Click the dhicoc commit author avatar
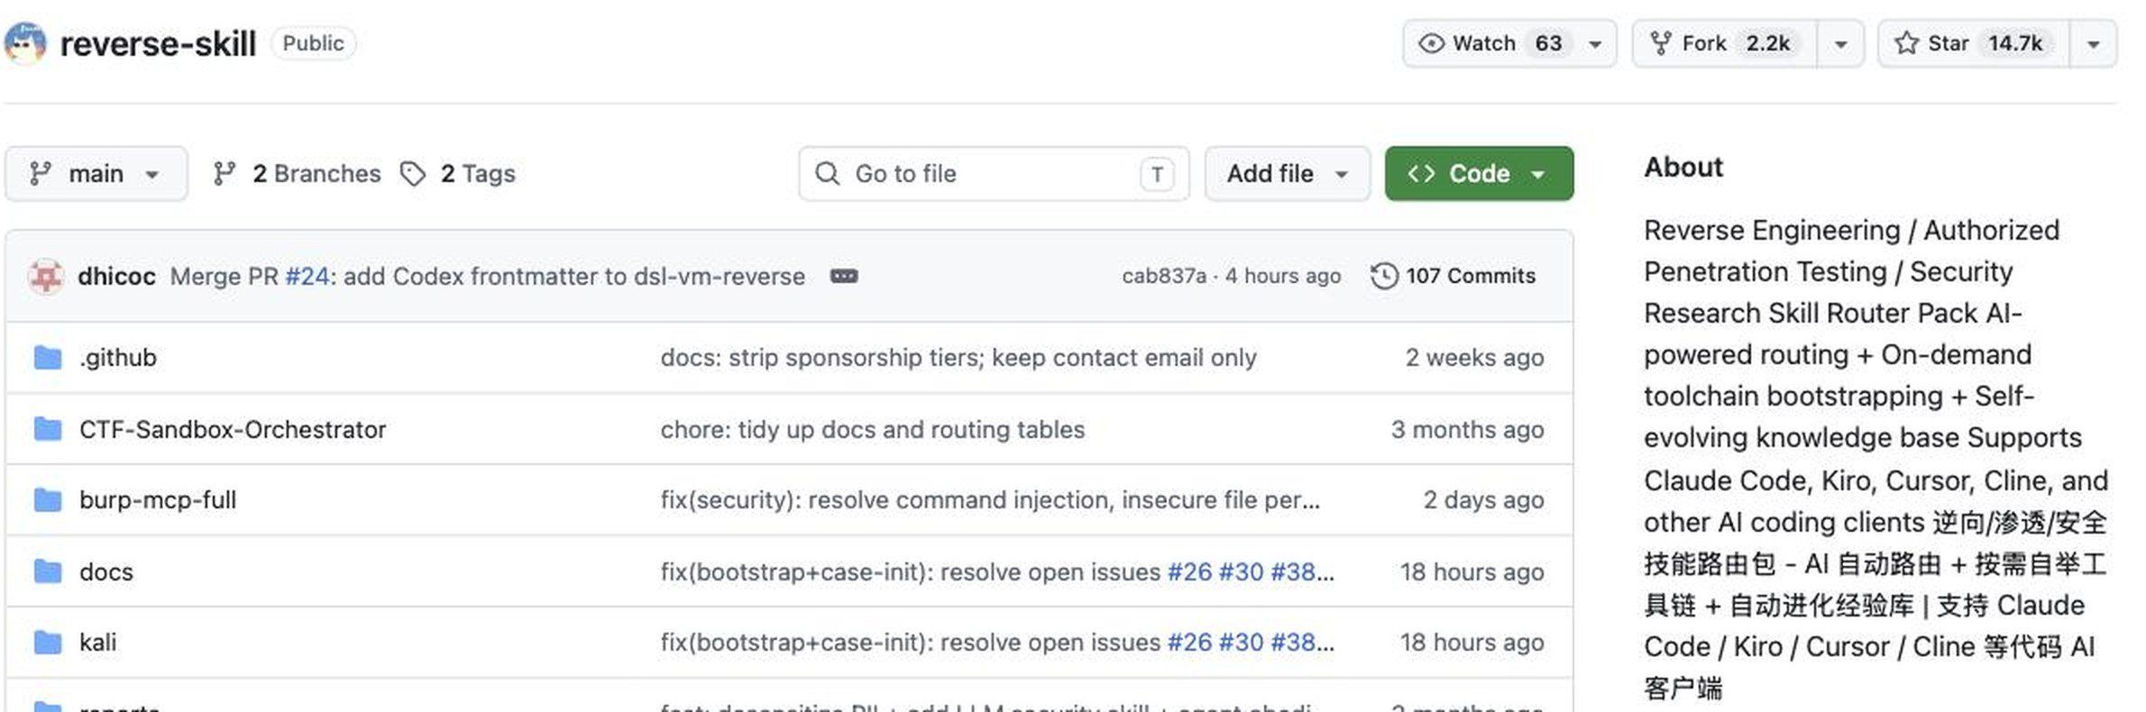 click(x=46, y=276)
